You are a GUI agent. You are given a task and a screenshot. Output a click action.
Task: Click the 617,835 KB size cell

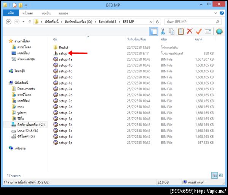coord(206,142)
